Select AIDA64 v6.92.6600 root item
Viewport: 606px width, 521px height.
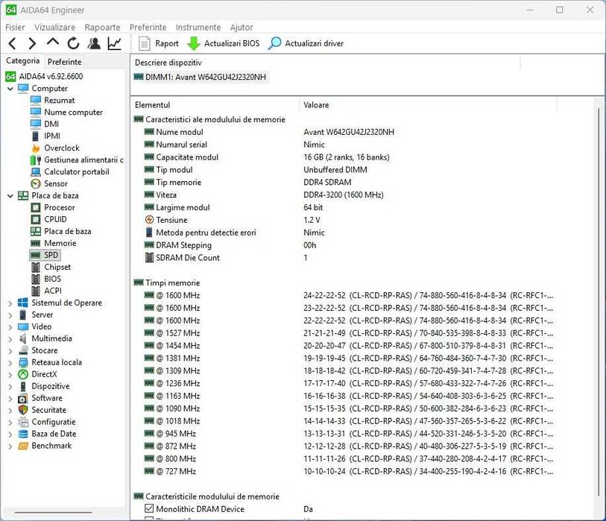pyautogui.click(x=51, y=76)
